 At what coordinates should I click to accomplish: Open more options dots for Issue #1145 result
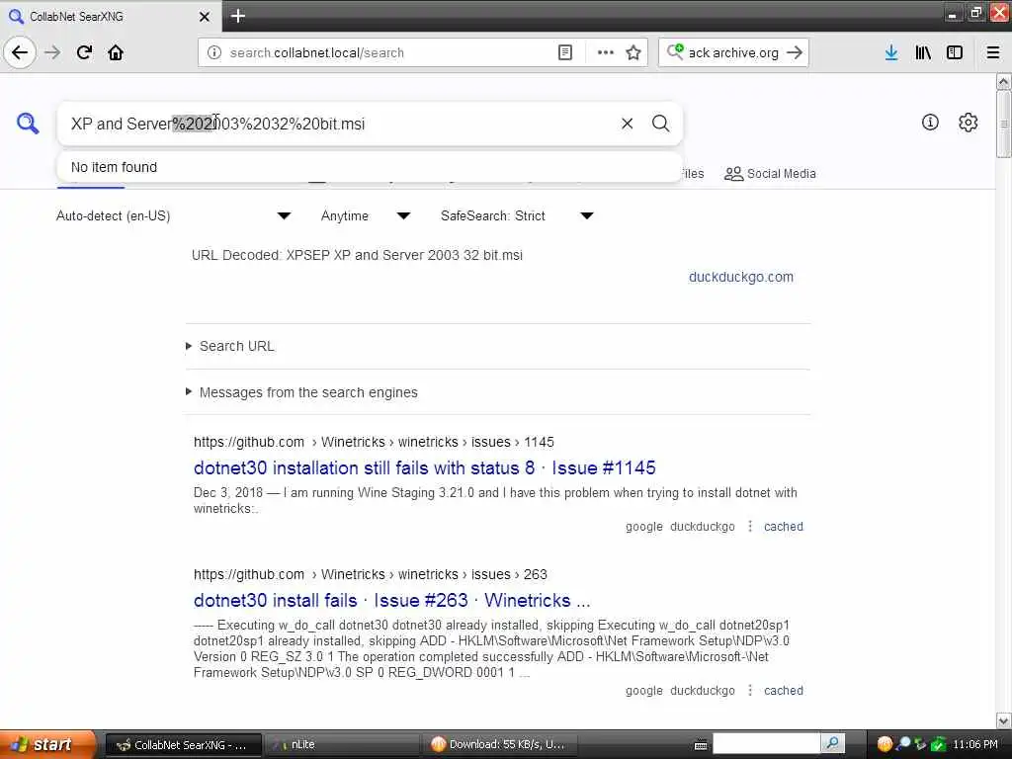point(749,527)
